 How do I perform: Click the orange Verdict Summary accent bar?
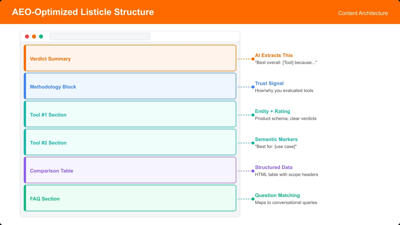[25, 58]
